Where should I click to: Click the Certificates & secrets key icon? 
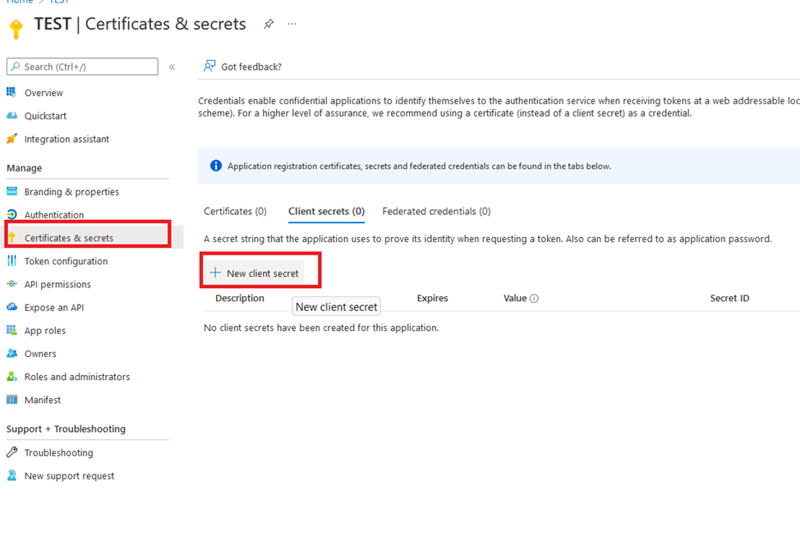point(11,237)
